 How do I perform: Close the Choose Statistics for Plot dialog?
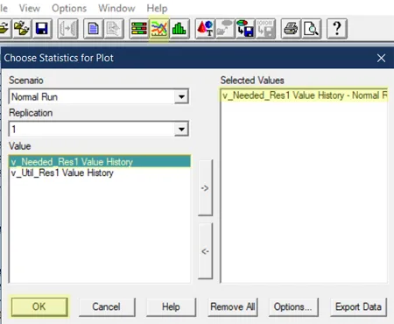[x=381, y=58]
